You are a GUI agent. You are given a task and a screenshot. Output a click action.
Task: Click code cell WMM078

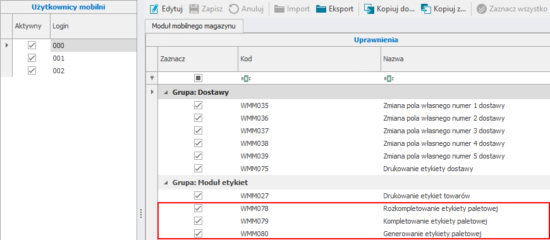309,208
